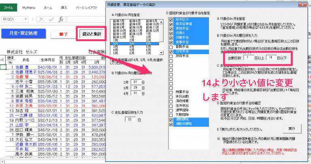Click the 出勤日数 minimum field showing 1
This screenshot has height=164, width=311.
point(248,58)
